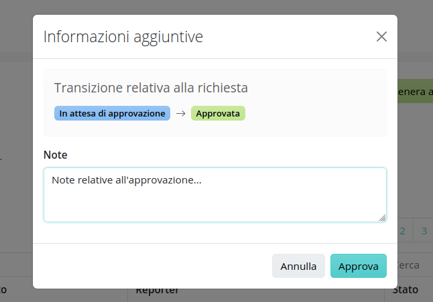Screen dimensions: 433x302
Task: Select the In attesa di approvazione badge
Action: click(x=112, y=113)
